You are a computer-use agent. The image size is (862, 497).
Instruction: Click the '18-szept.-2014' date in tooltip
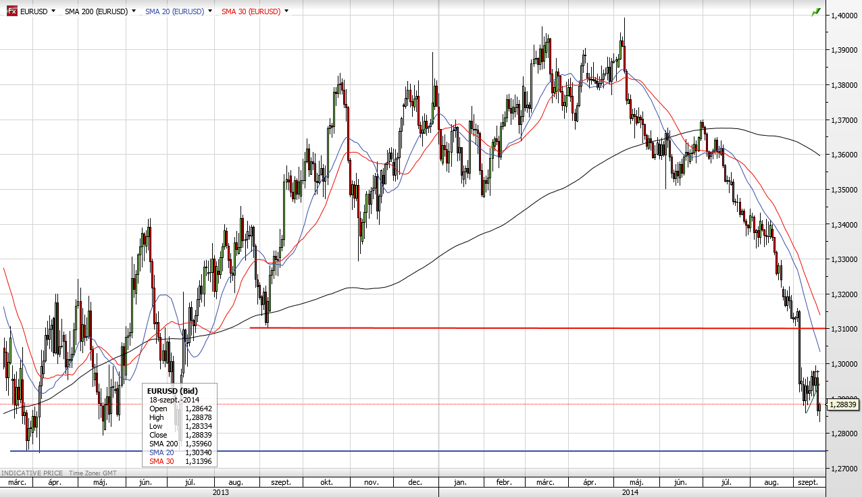click(174, 400)
